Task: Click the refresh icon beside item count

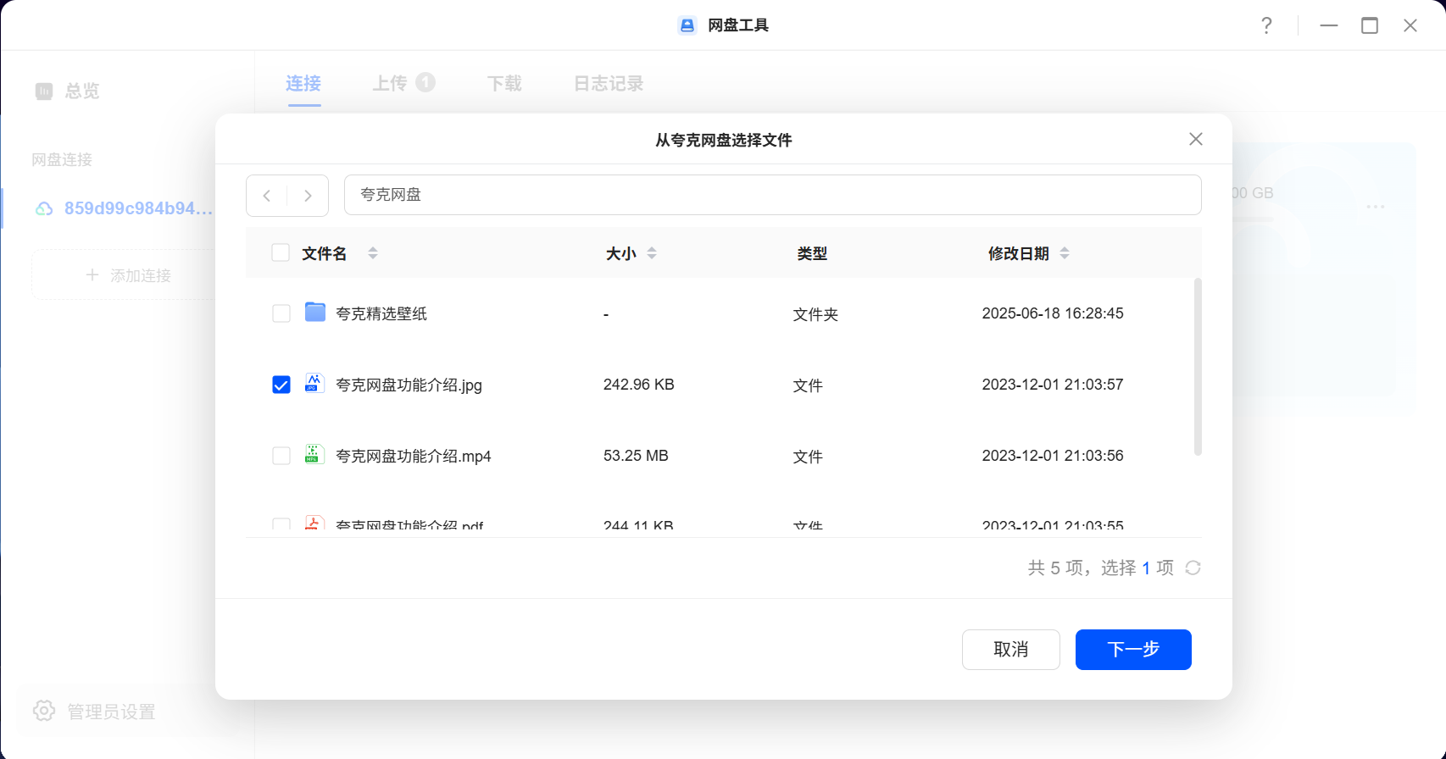Action: tap(1193, 568)
